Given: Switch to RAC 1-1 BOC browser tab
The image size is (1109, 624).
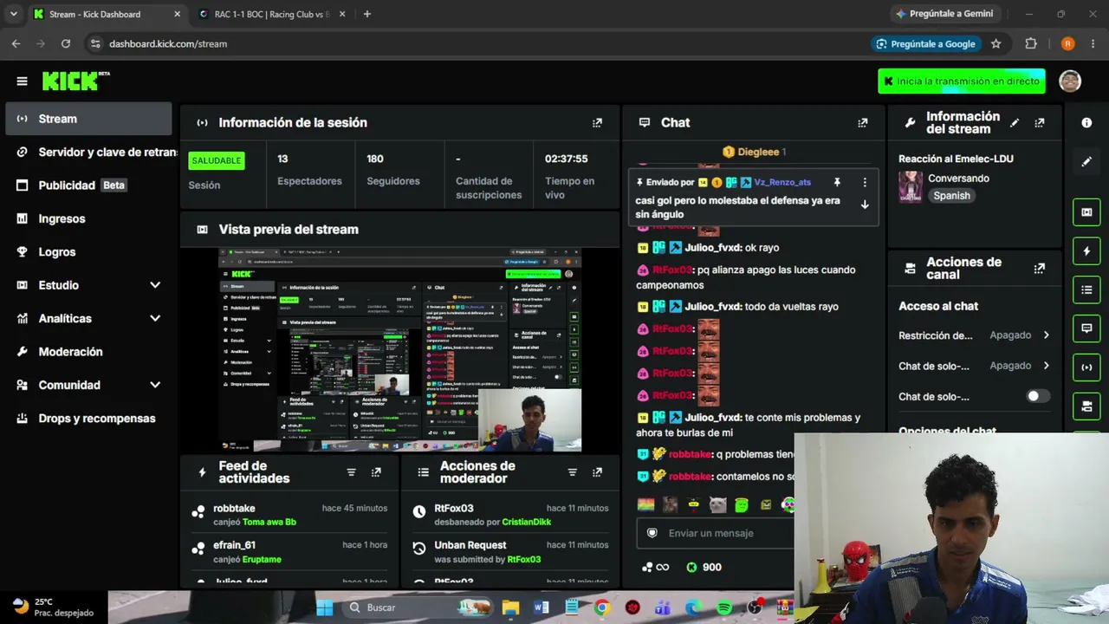Looking at the screenshot, I should [270, 14].
